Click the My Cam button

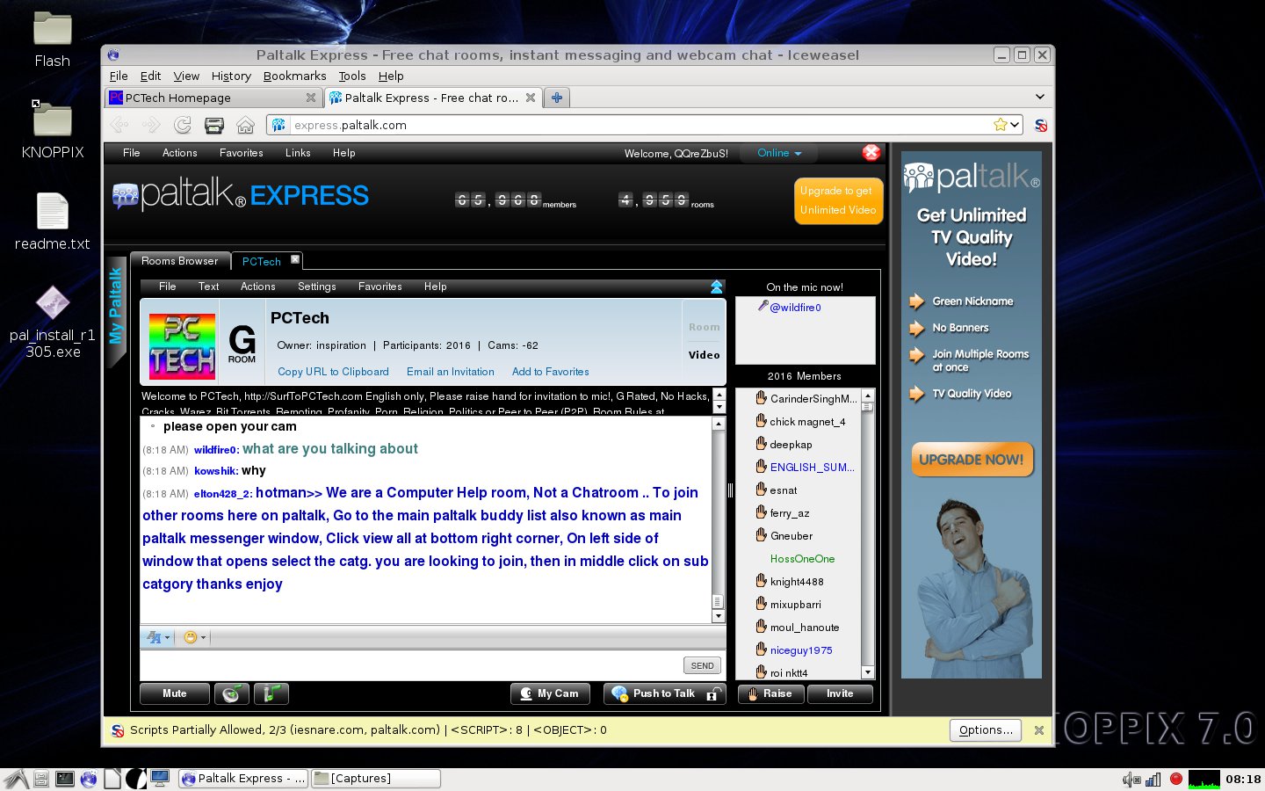point(550,693)
